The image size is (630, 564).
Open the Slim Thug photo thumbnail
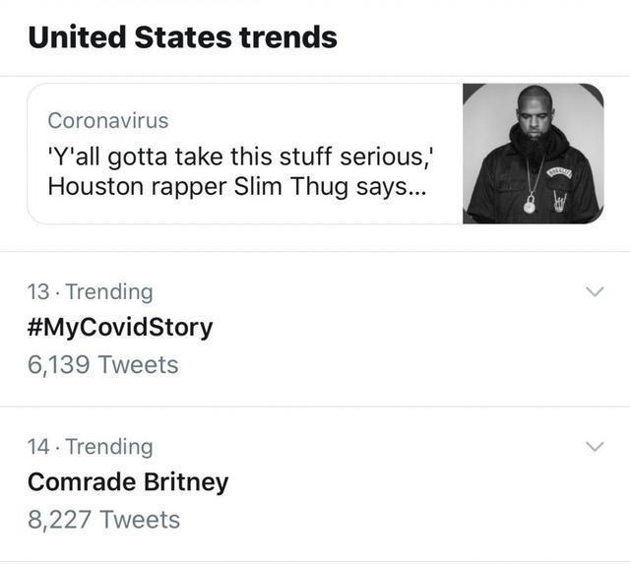point(533,154)
